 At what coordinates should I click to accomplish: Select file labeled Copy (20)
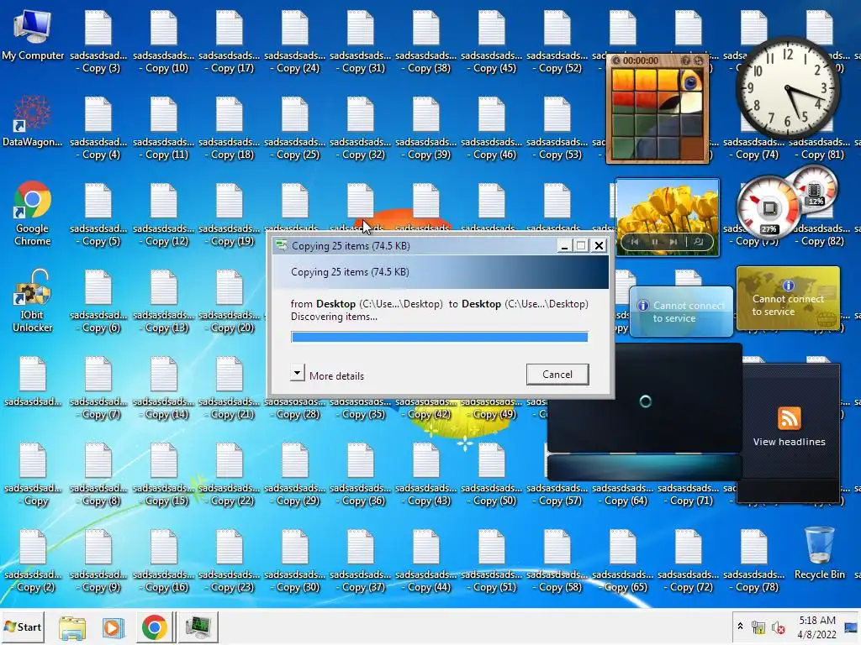[229, 302]
